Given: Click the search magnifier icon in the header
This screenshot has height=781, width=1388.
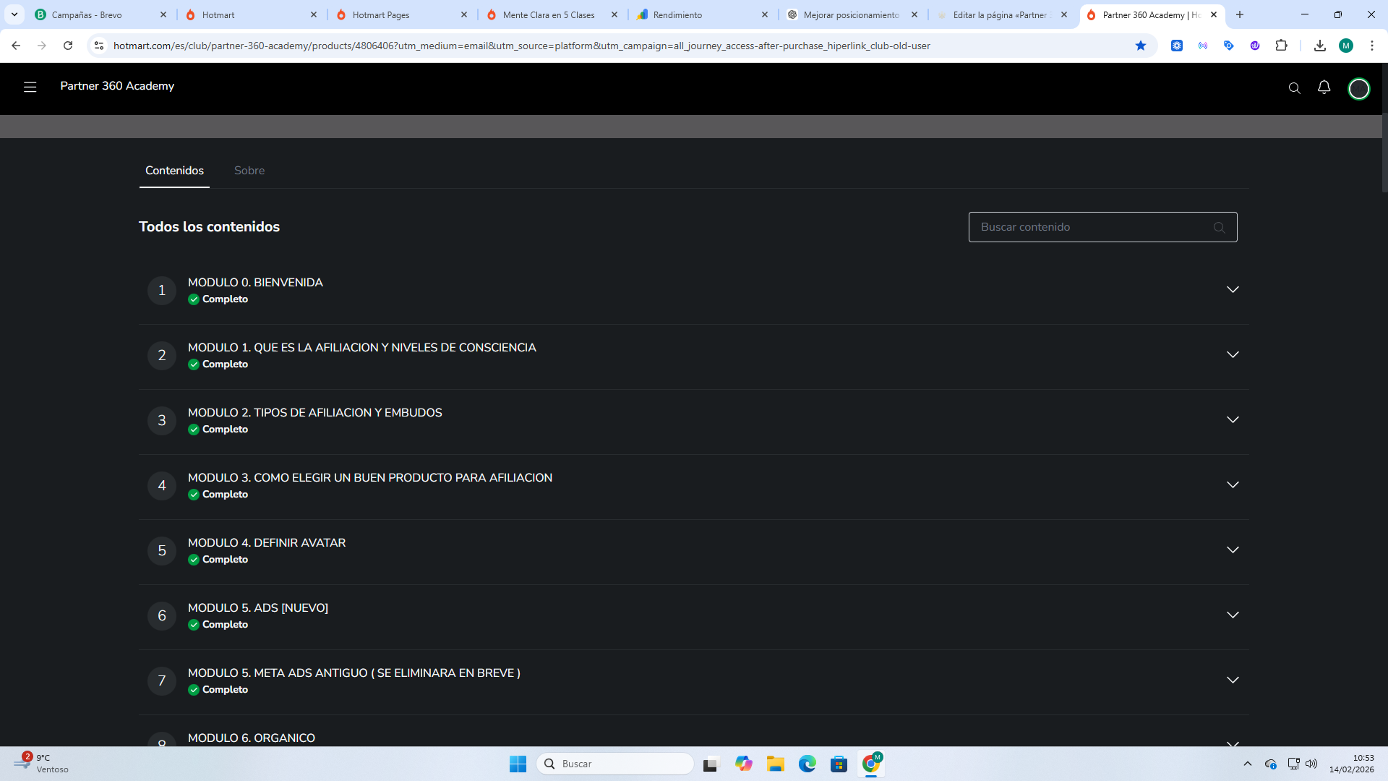Looking at the screenshot, I should 1294,88.
